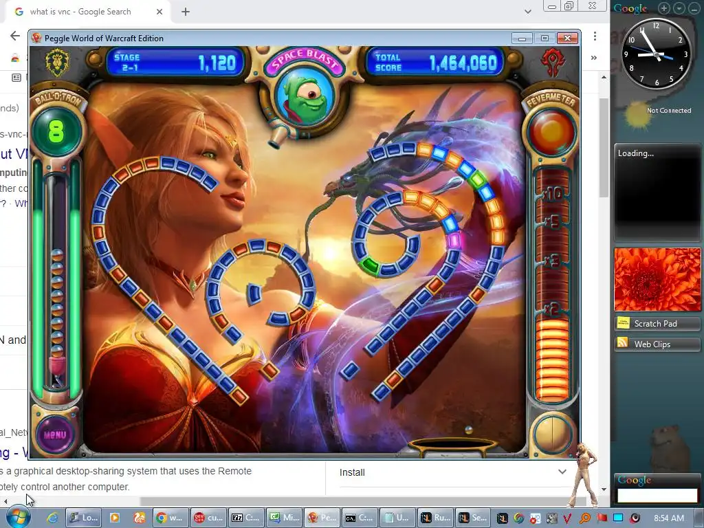Click the 8:54 AM taskbar clock
704x528 pixels.
coord(668,518)
